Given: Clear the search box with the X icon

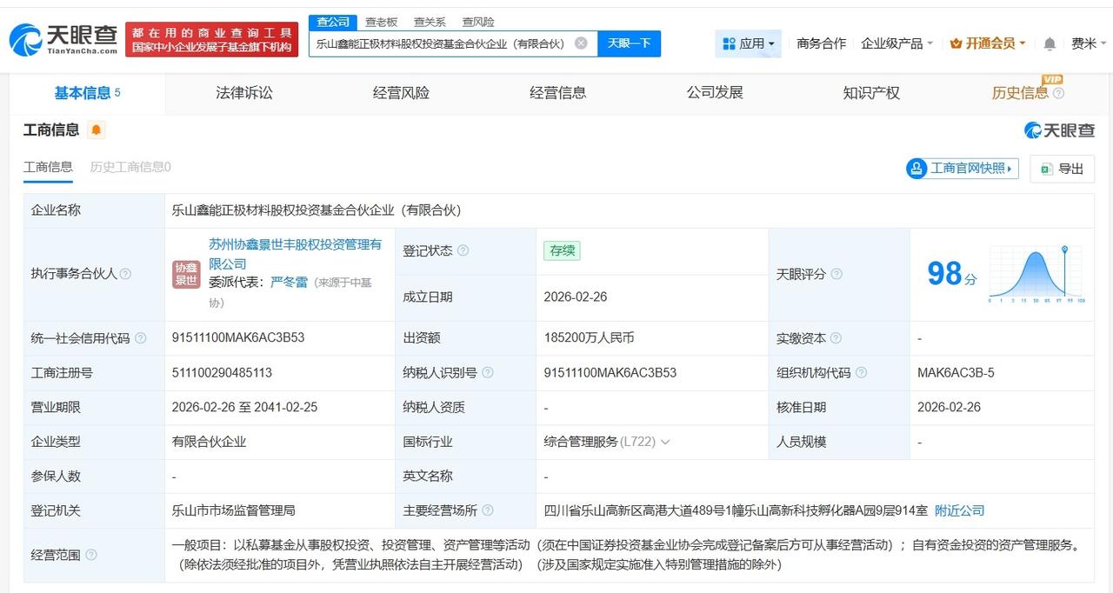Looking at the screenshot, I should tap(581, 43).
